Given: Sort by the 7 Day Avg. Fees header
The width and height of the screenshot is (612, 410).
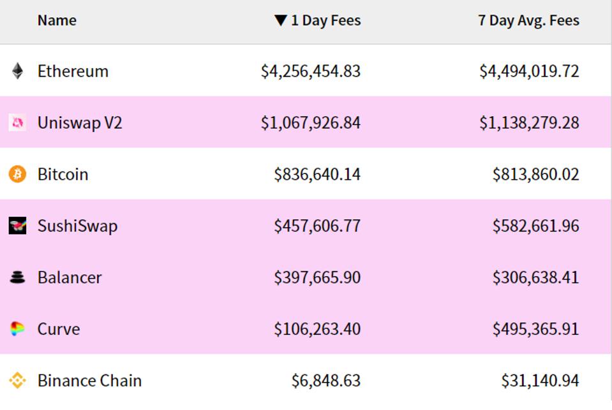Looking at the screenshot, I should coord(528,20).
